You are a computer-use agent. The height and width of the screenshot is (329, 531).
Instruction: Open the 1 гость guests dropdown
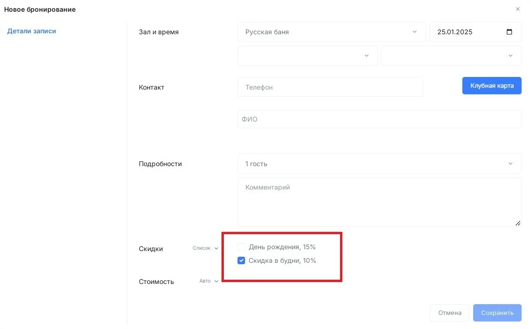coord(379,164)
